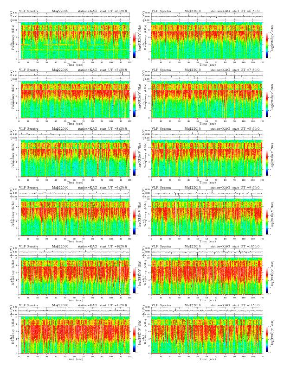Image resolution: width=284 pixels, height=367 pixels.
Task: View the spectrogram starting UT 11:20:0
Action: pos(74,335)
